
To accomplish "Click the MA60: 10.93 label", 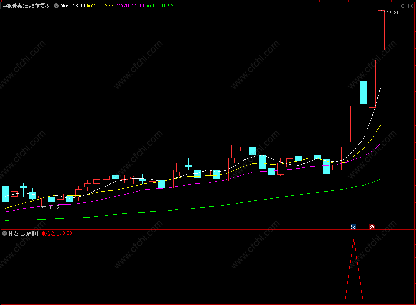I will 160,6.
